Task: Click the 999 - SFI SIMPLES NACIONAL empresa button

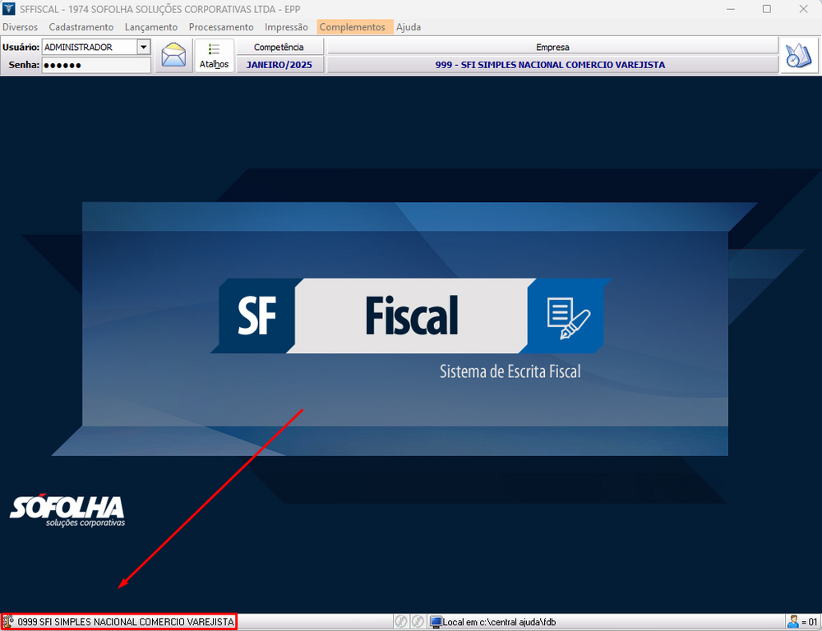Action: [551, 65]
